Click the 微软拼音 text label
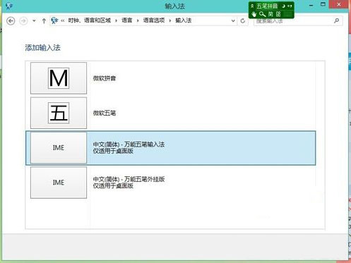The height and width of the screenshot is (263, 351). point(105,78)
